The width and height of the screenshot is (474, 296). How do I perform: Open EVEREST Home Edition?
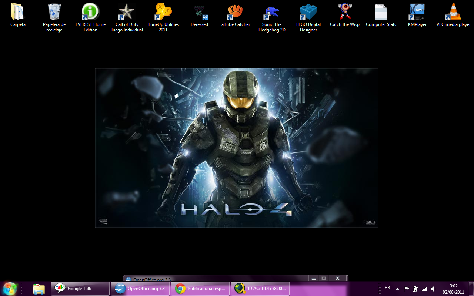click(x=90, y=11)
